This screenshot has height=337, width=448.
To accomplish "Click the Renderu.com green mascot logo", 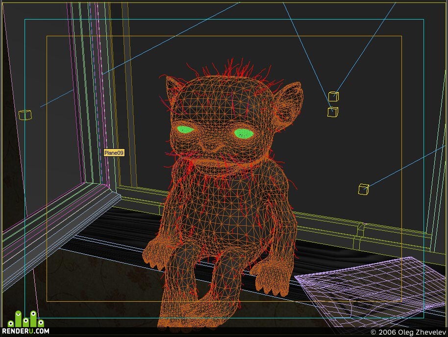I will 25,319.
